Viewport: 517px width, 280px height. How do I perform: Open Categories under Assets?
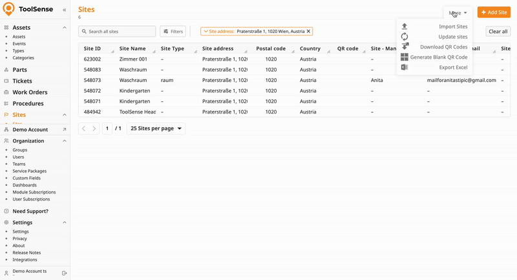pyautogui.click(x=23, y=57)
